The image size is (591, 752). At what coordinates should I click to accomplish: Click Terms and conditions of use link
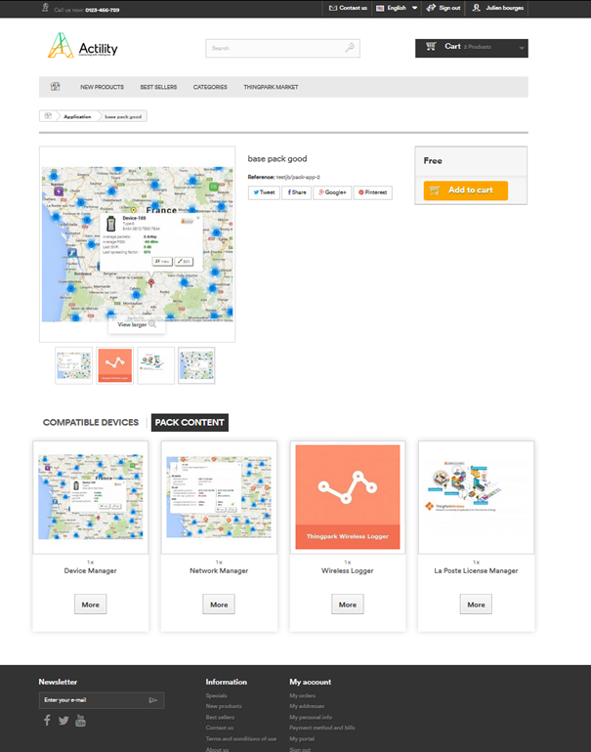[241, 738]
